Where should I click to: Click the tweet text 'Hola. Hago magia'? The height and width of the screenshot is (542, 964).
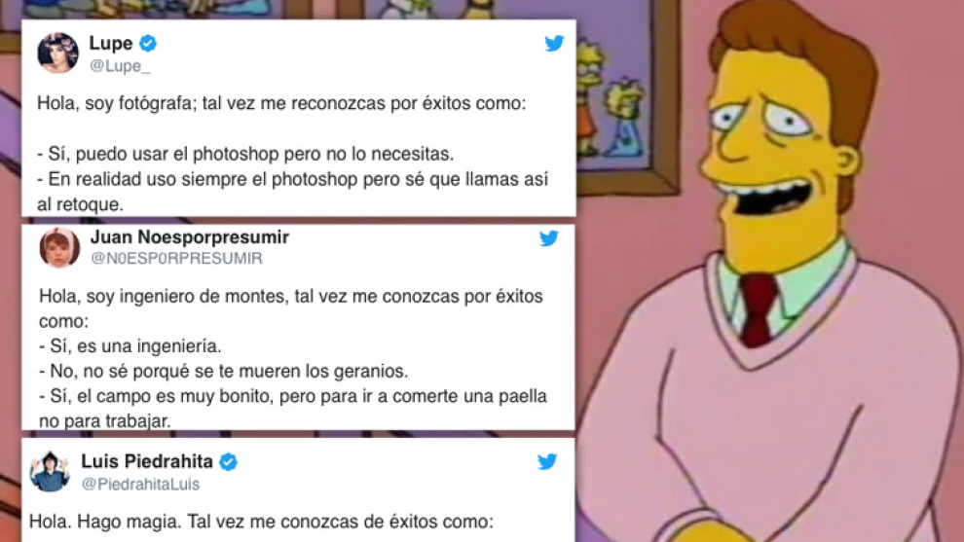(261, 522)
